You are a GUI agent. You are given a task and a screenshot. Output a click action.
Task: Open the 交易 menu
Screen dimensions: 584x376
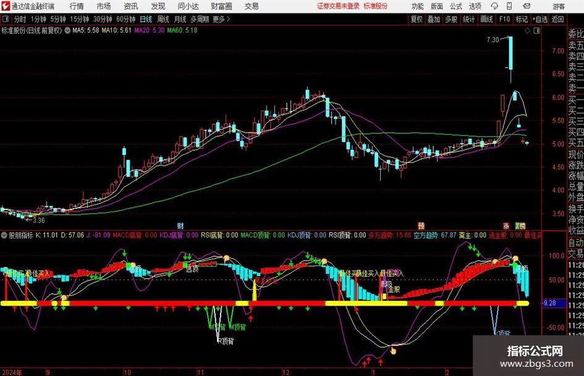tap(252, 6)
